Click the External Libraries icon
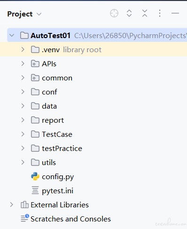The width and height of the screenshot is (187, 229). point(24,205)
